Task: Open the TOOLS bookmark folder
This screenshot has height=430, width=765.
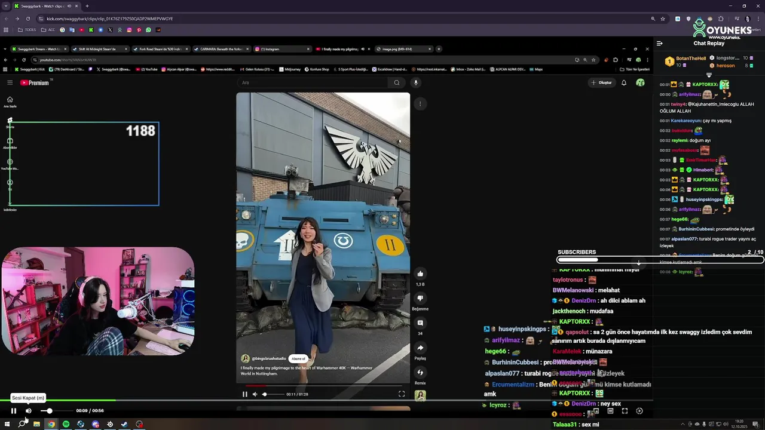Action: point(27,30)
